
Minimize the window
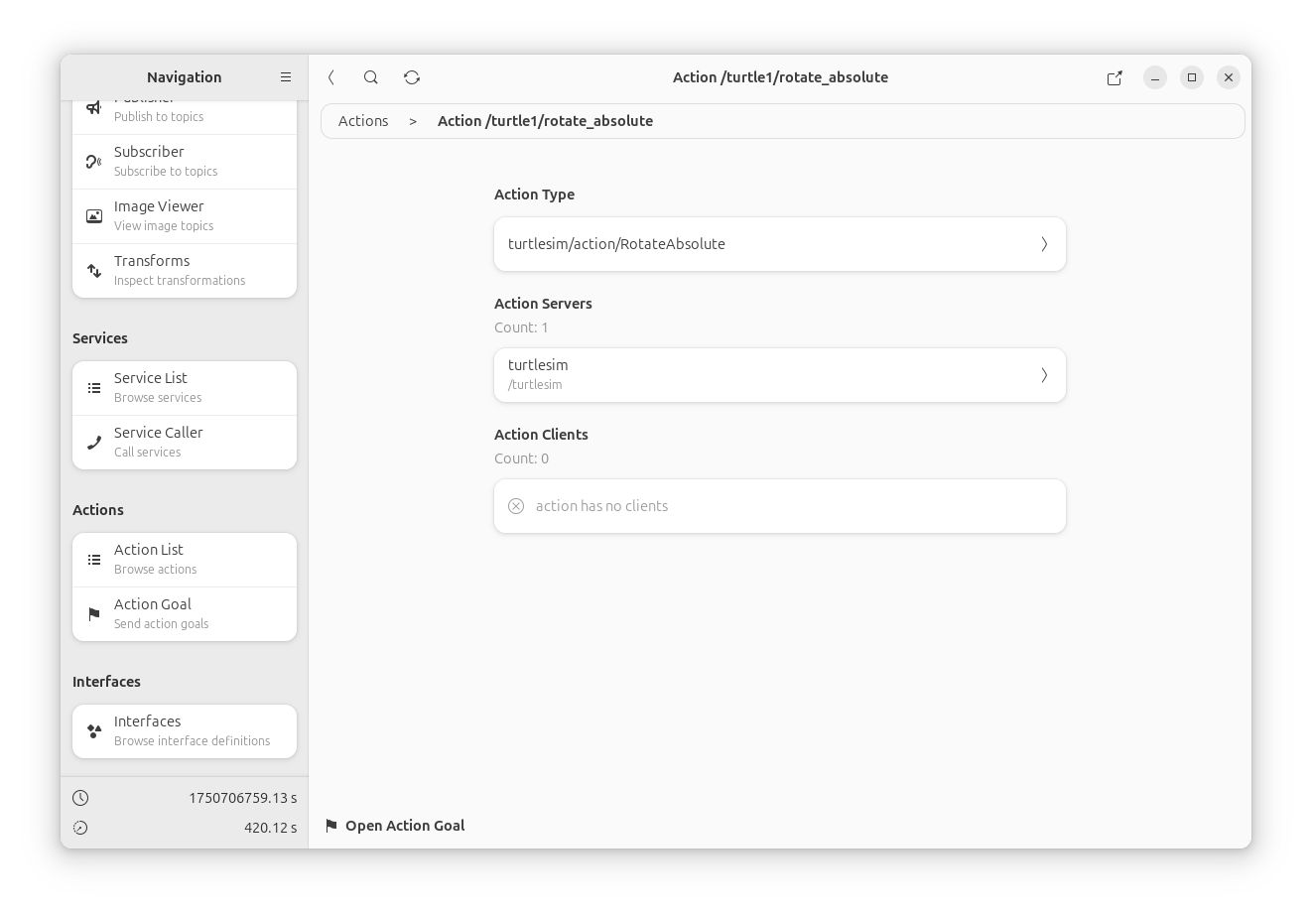tap(1155, 77)
